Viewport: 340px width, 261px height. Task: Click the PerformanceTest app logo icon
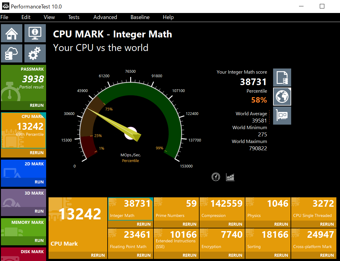click(x=6, y=6)
